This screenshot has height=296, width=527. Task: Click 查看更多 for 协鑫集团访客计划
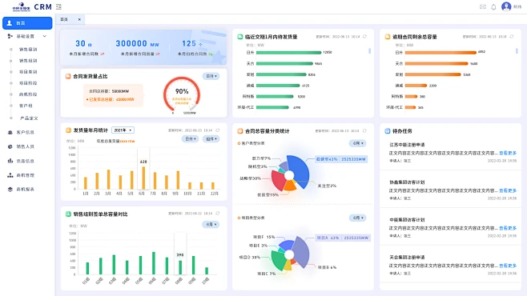point(508,190)
